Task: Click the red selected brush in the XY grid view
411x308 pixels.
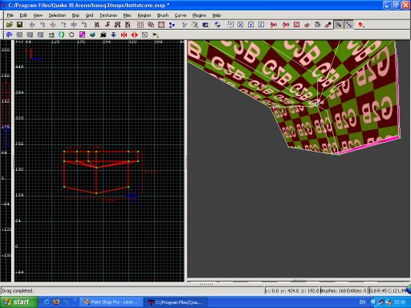Action: [102, 172]
